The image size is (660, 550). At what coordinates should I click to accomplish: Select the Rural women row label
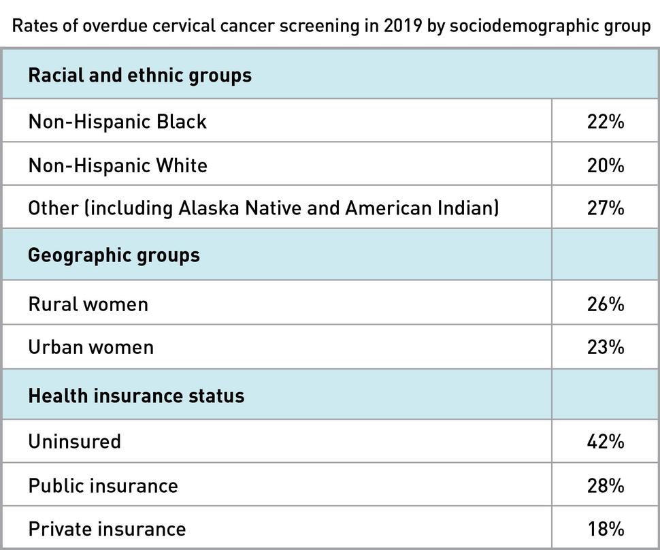point(88,304)
